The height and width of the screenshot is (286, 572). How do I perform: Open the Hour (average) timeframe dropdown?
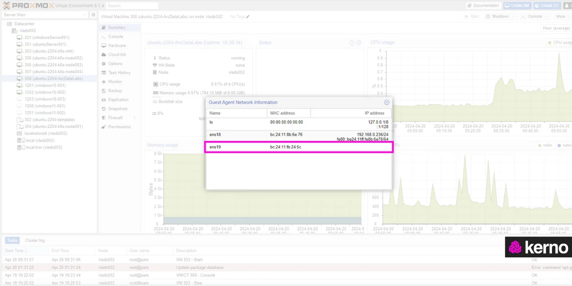[x=556, y=28]
